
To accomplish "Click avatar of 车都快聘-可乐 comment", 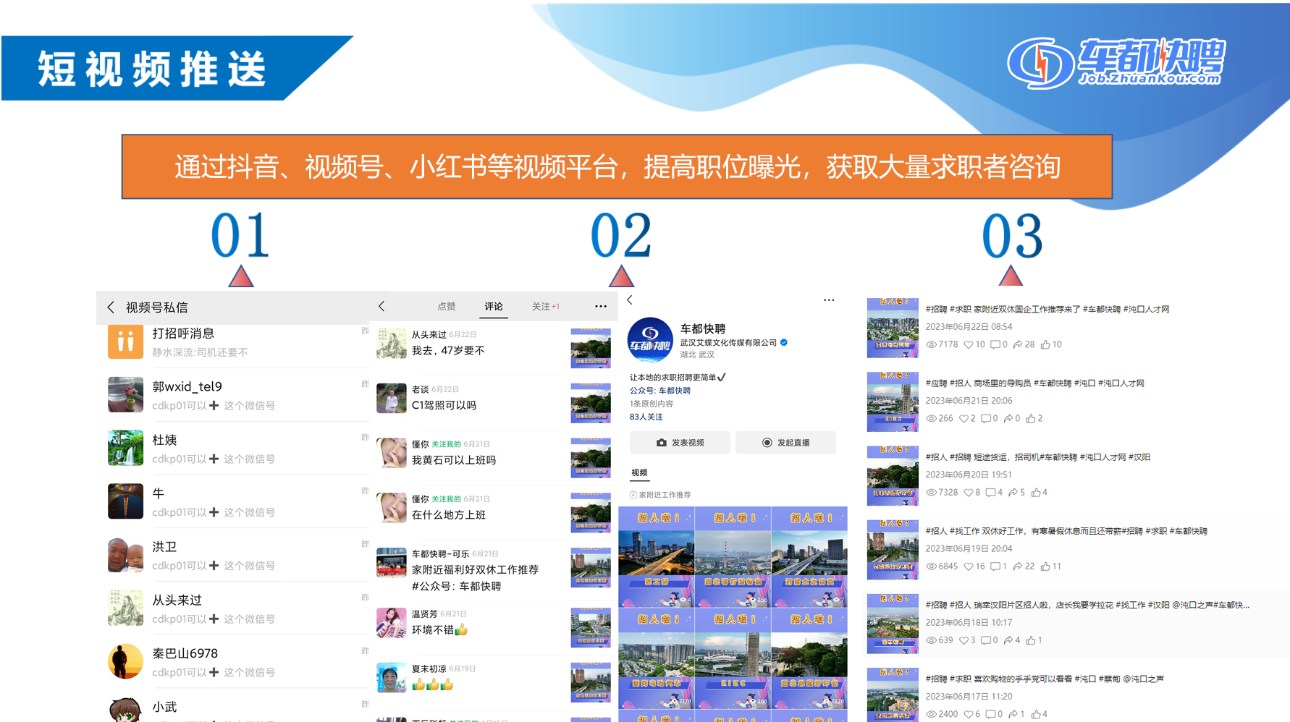I will pyautogui.click(x=392, y=563).
